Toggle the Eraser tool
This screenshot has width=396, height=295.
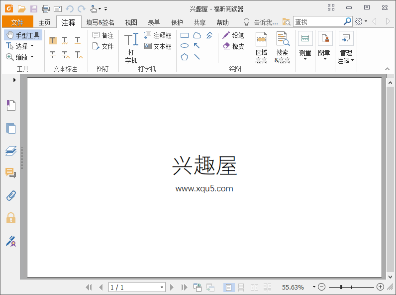tap(234, 46)
